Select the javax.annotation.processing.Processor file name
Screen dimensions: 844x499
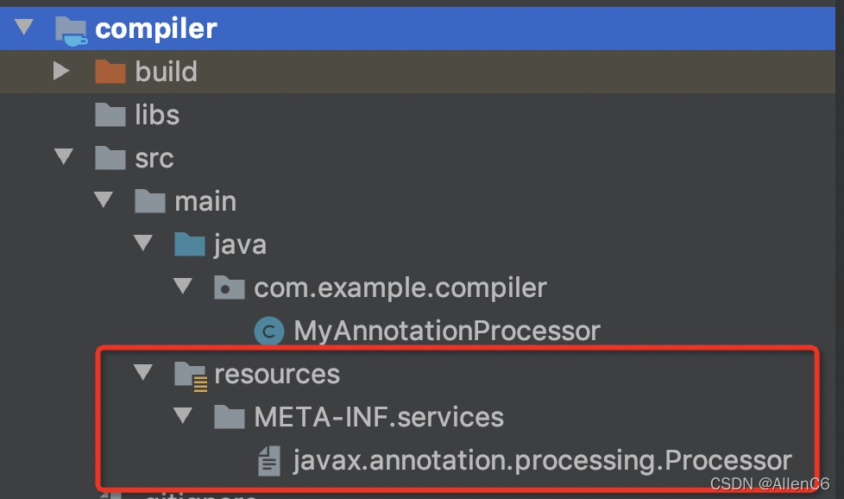542,461
